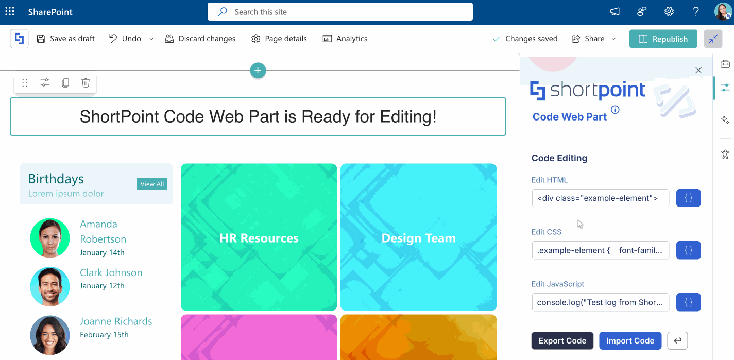Close the Code Web Part panel
The width and height of the screenshot is (734, 360).
(x=698, y=70)
